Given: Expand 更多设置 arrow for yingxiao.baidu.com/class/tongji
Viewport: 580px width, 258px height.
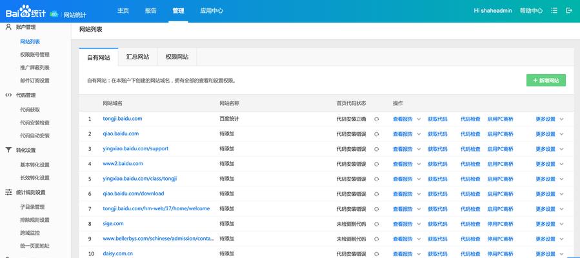Looking at the screenshot, I should (x=561, y=179).
